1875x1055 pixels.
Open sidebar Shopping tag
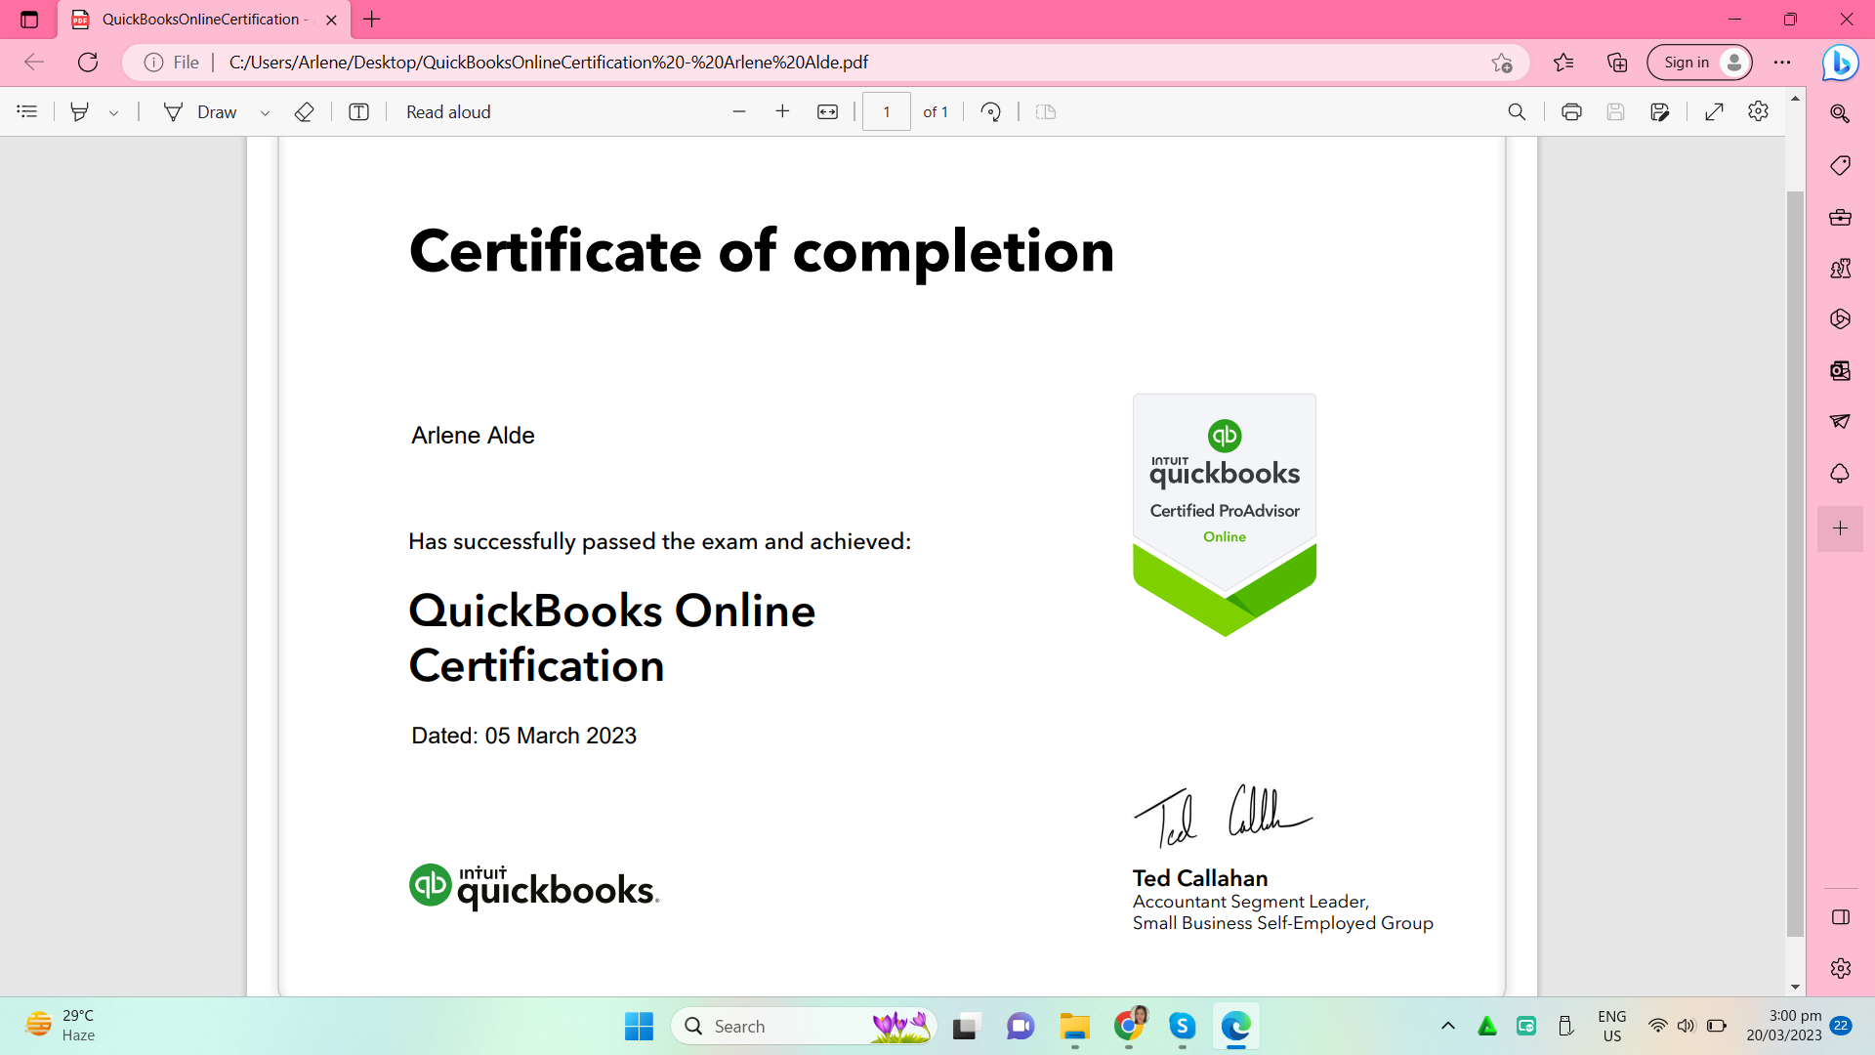(x=1840, y=165)
